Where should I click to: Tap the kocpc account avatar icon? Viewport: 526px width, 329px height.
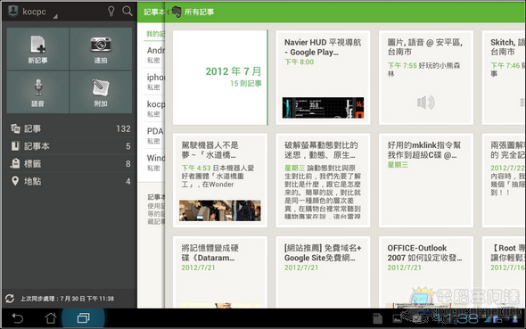[x=13, y=11]
